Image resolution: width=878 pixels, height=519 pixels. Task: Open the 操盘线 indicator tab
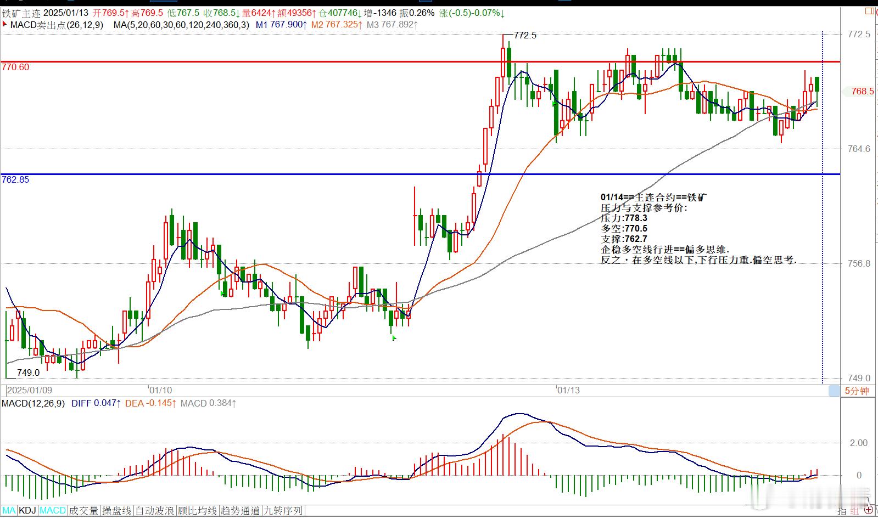point(117,511)
